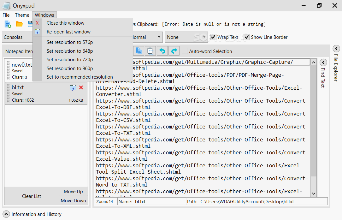Viewport: 342px width, 220px height.
Task: Expand Information and History section
Action: click(x=6, y=214)
